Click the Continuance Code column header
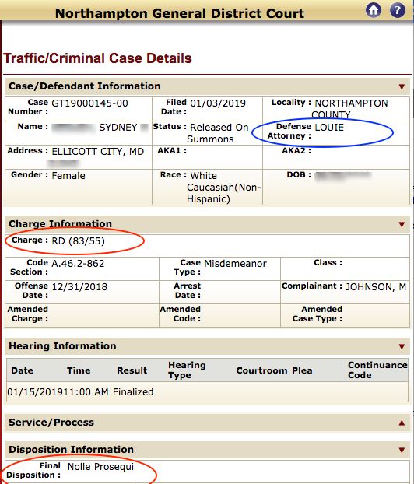Screen dimensions: 414x484 tap(377, 370)
